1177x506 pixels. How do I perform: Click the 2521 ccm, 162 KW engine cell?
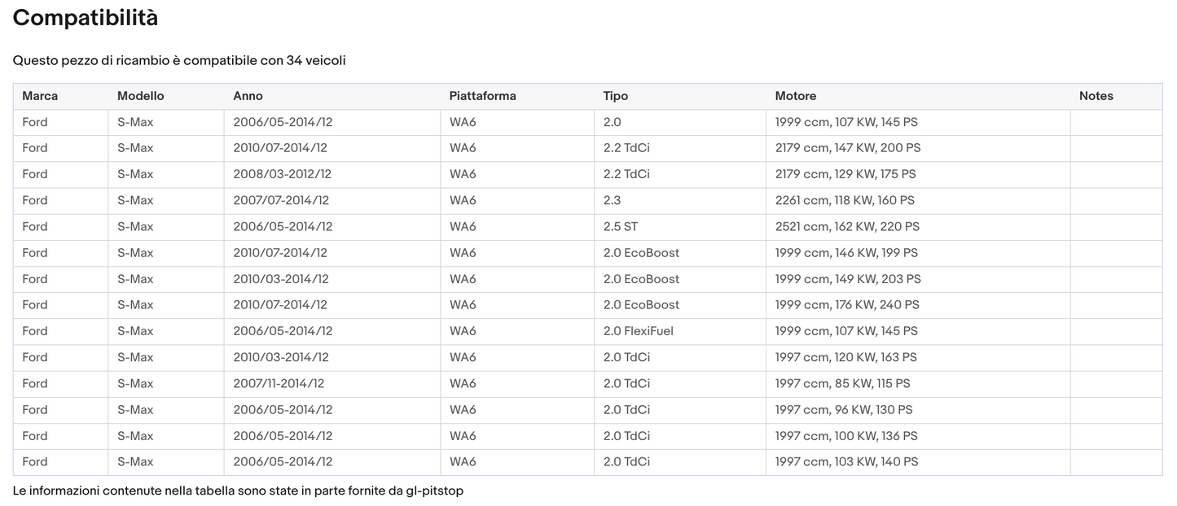point(846,227)
